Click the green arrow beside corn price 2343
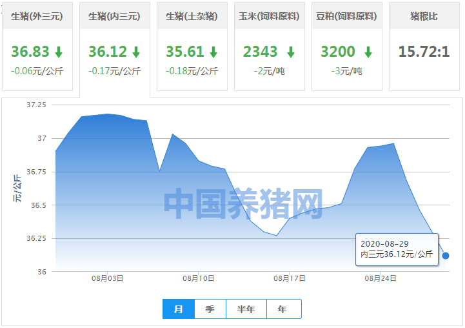Screen dimensions: 465x328 [x=291, y=52]
